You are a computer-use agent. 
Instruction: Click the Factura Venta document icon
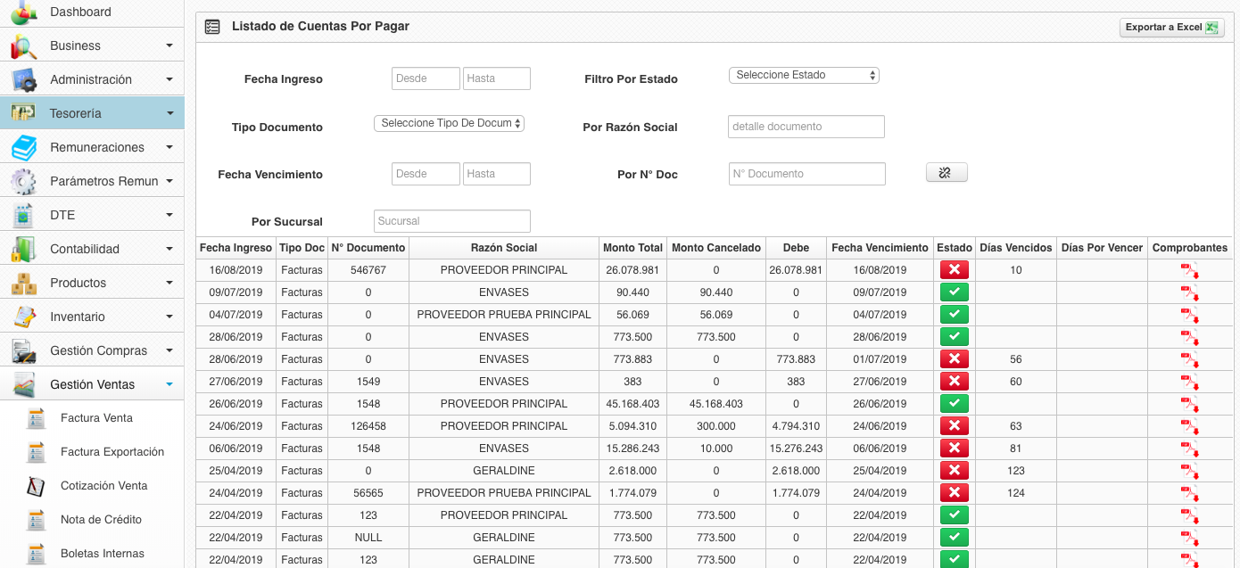click(36, 418)
